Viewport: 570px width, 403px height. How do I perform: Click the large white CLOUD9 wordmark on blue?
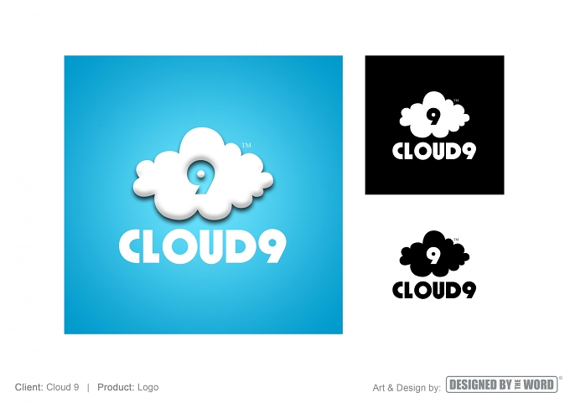203,246
